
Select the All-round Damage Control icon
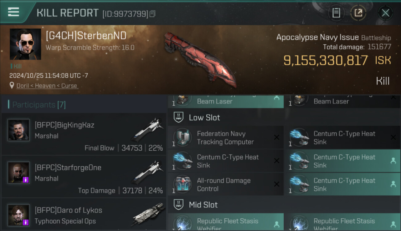(x=182, y=184)
